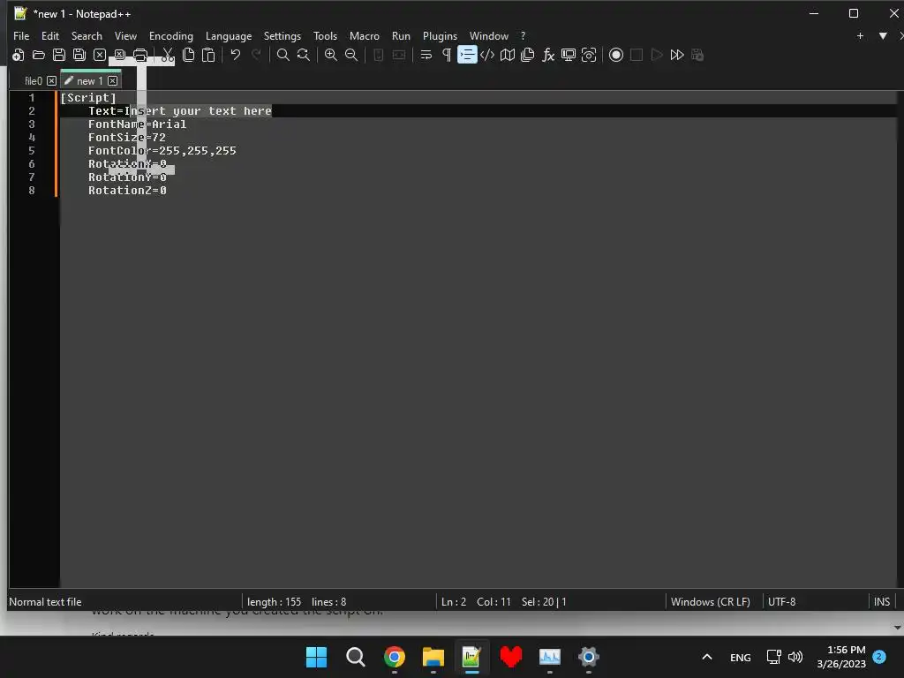This screenshot has width=904, height=678.
Task: Zoom out on the editor text
Action: point(350,55)
